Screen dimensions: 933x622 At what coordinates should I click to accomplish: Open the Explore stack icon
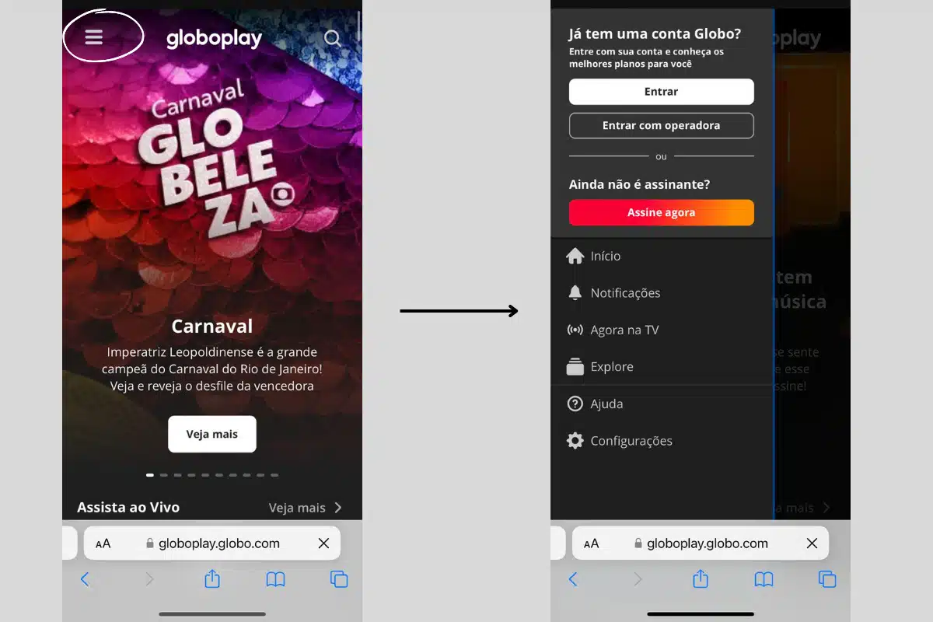pos(575,367)
